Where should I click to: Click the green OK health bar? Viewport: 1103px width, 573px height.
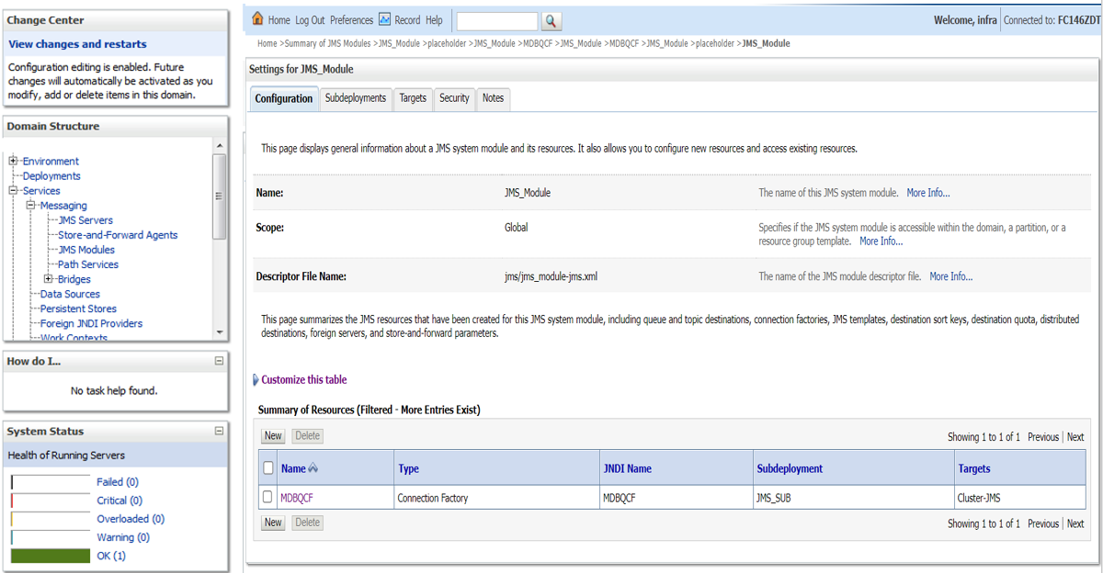coord(51,556)
